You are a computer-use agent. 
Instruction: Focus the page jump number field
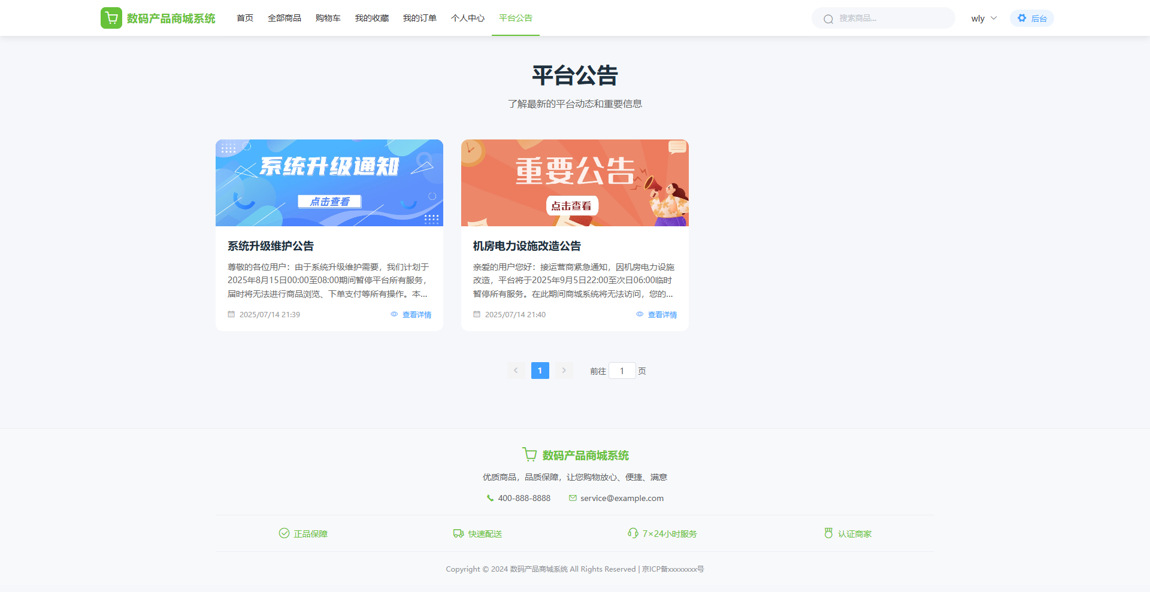pos(622,371)
